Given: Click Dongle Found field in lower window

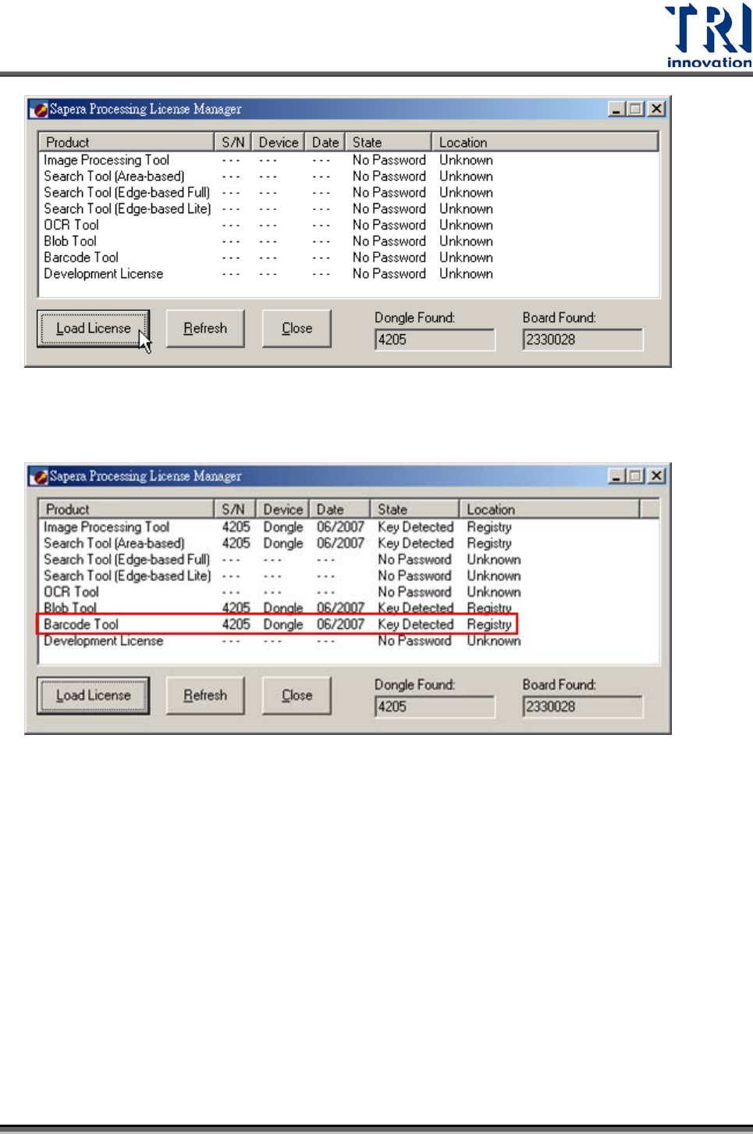Looking at the screenshot, I should coord(435,707).
